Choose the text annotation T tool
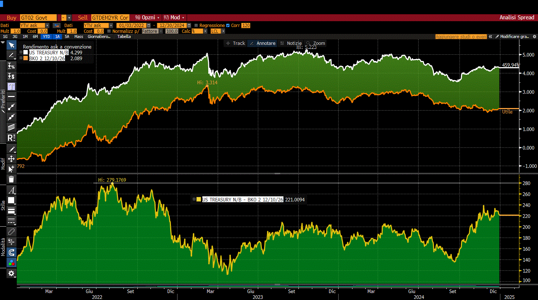This screenshot has height=300, width=538. 11,86
